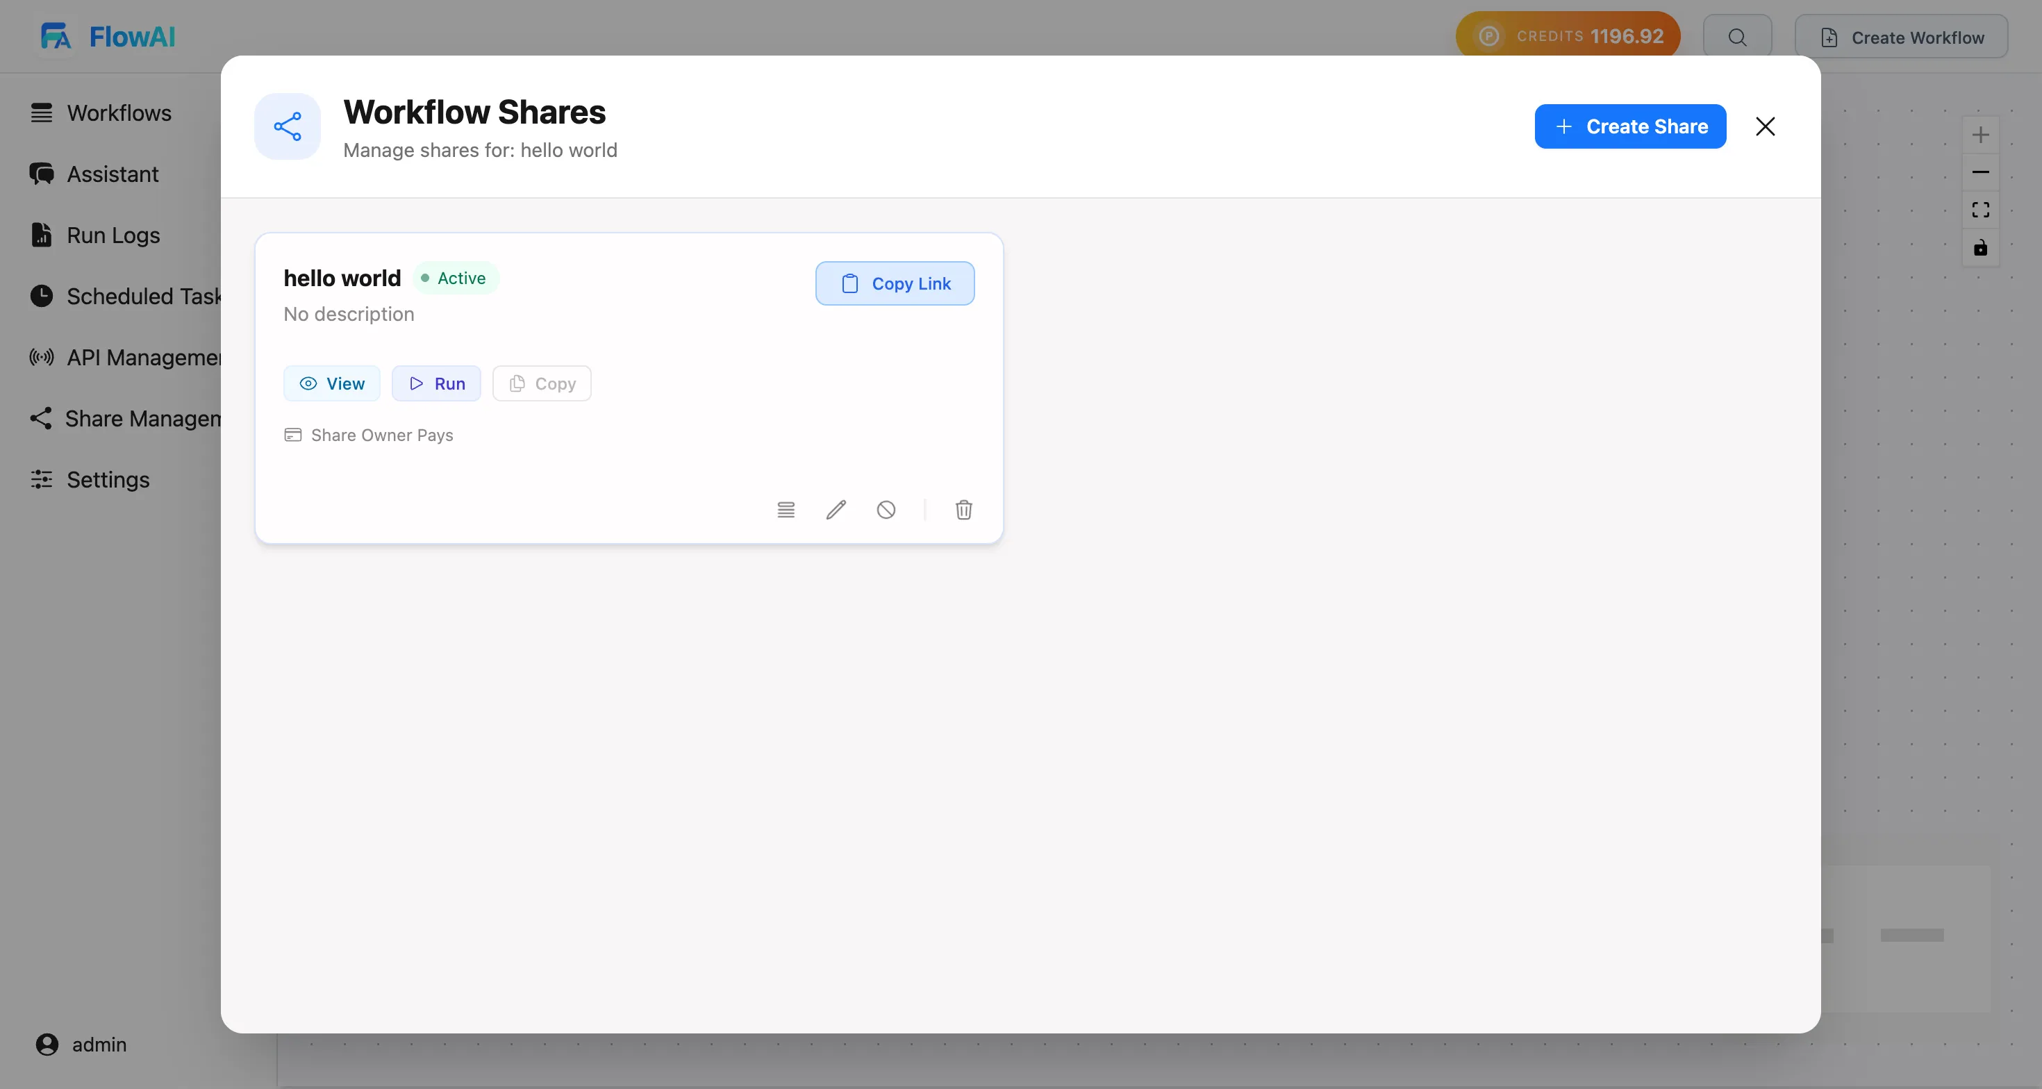Open the search magnifier in the top bar
The width and height of the screenshot is (2042, 1089).
[1737, 36]
